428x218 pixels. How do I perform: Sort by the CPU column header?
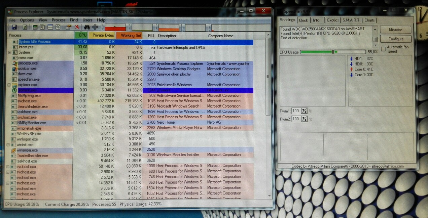point(82,35)
